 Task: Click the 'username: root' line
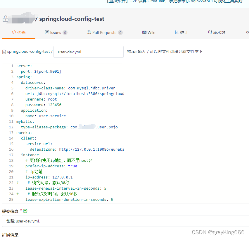click(x=41, y=99)
